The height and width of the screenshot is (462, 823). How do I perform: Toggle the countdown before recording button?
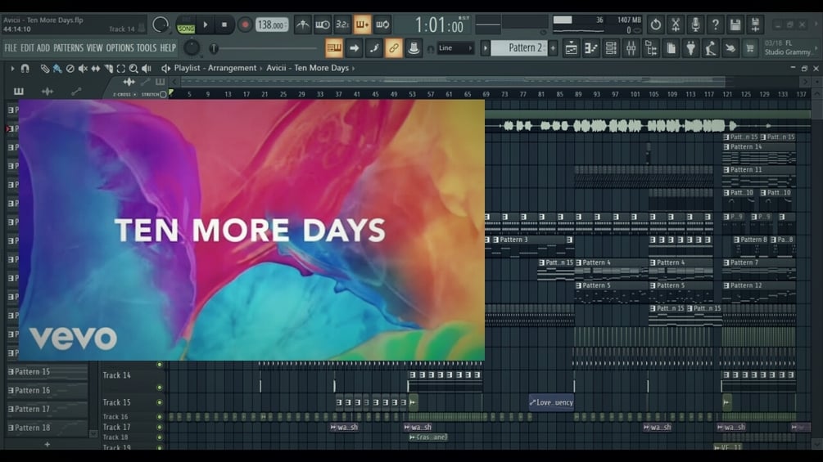click(342, 24)
